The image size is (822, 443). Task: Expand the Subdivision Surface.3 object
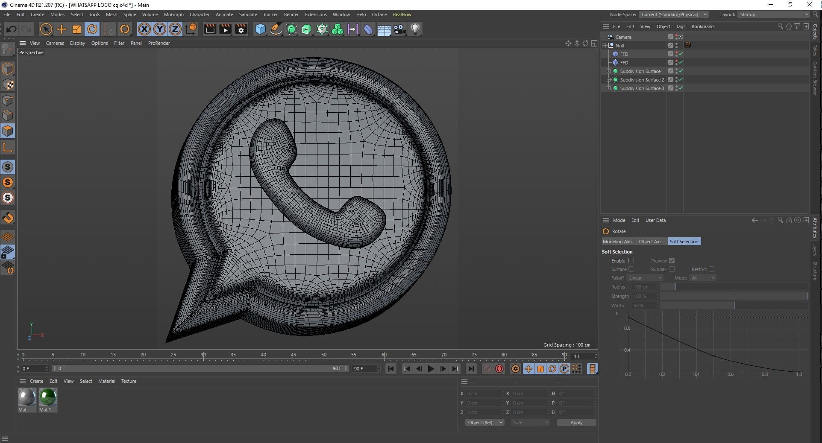tap(608, 88)
